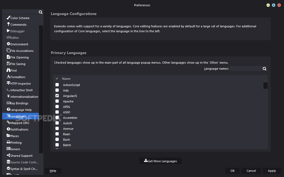
Task: Check the APDL language checkbox
Action: 57,107
